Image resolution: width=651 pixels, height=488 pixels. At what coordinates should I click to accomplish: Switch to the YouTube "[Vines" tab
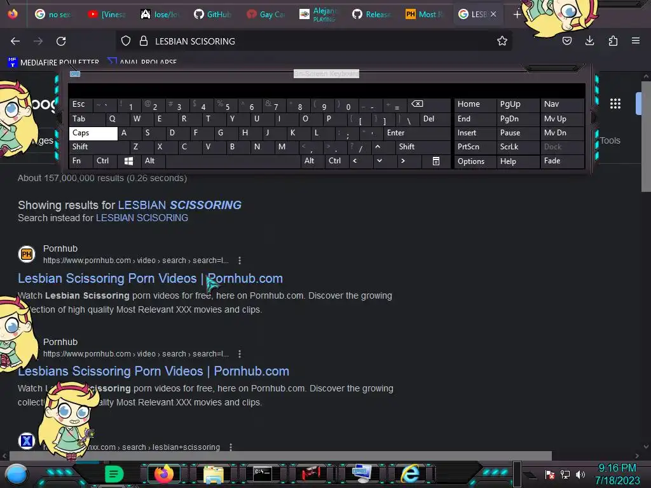(107, 15)
